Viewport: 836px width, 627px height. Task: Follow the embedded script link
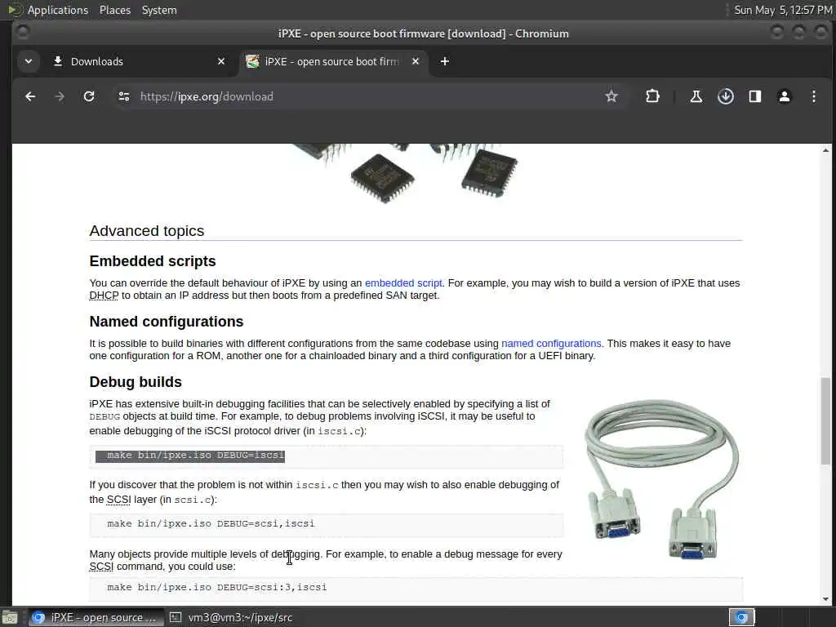tap(403, 283)
